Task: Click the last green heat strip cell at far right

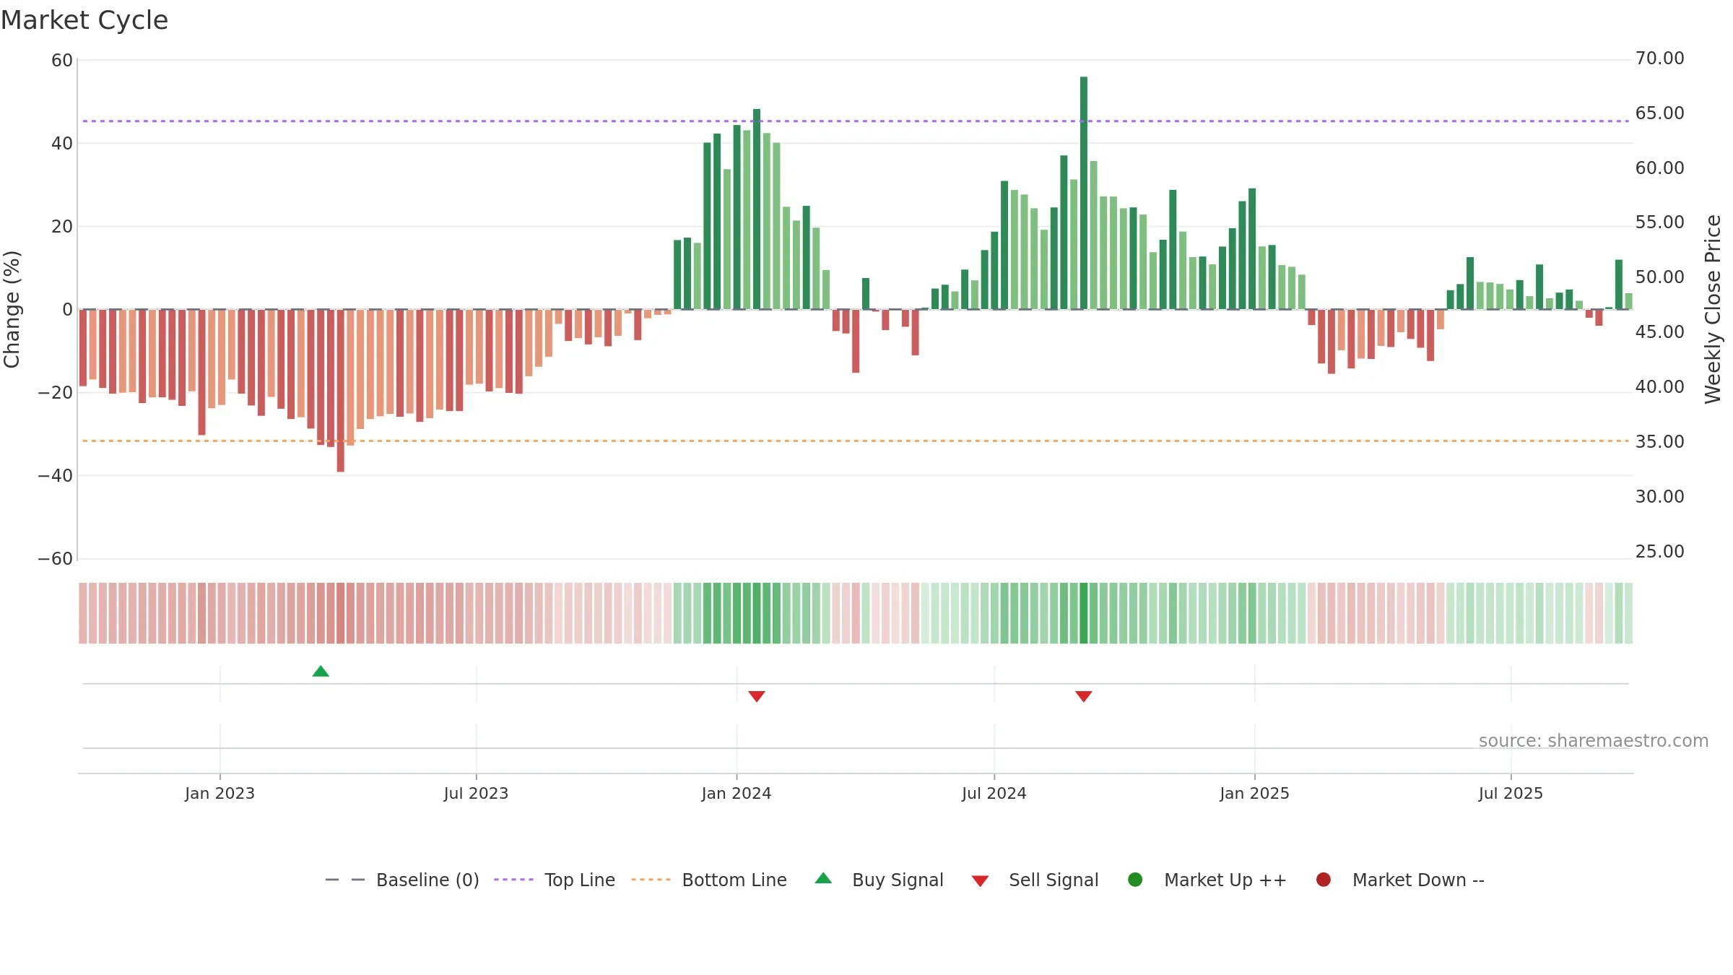Action: [1629, 613]
